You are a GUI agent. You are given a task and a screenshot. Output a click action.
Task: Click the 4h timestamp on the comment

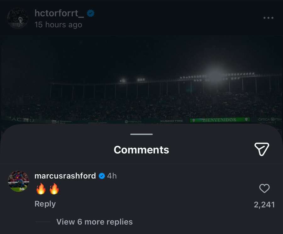112,176
